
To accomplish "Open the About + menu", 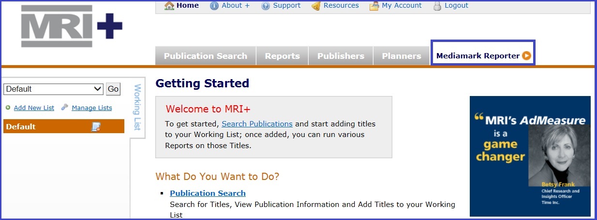I will [x=236, y=6].
